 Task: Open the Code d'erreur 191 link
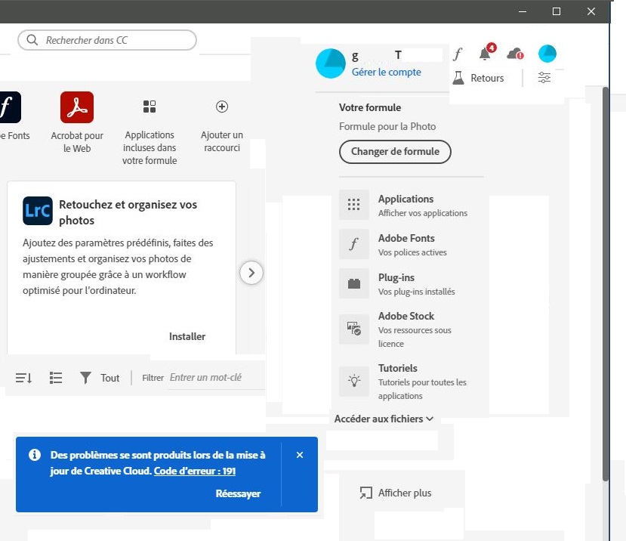(194, 471)
